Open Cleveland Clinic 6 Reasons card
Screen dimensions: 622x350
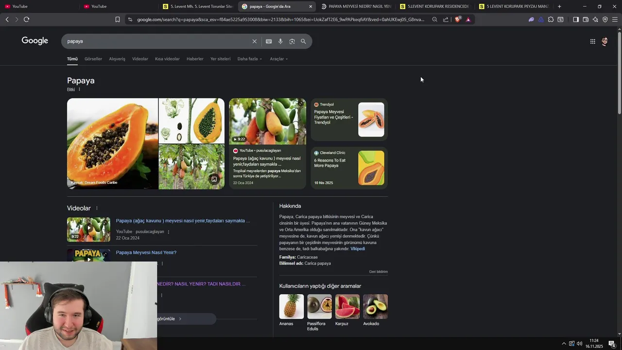349,168
